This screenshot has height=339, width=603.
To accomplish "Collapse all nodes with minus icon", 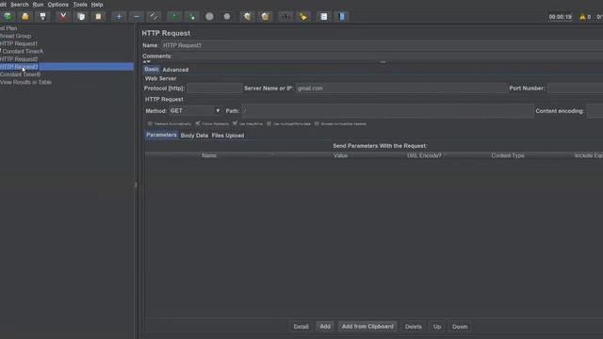I will 137,17.
